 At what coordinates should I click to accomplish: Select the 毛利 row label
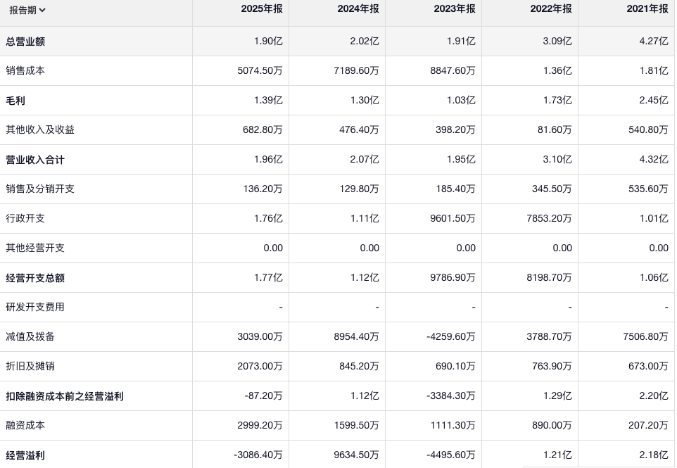point(15,101)
